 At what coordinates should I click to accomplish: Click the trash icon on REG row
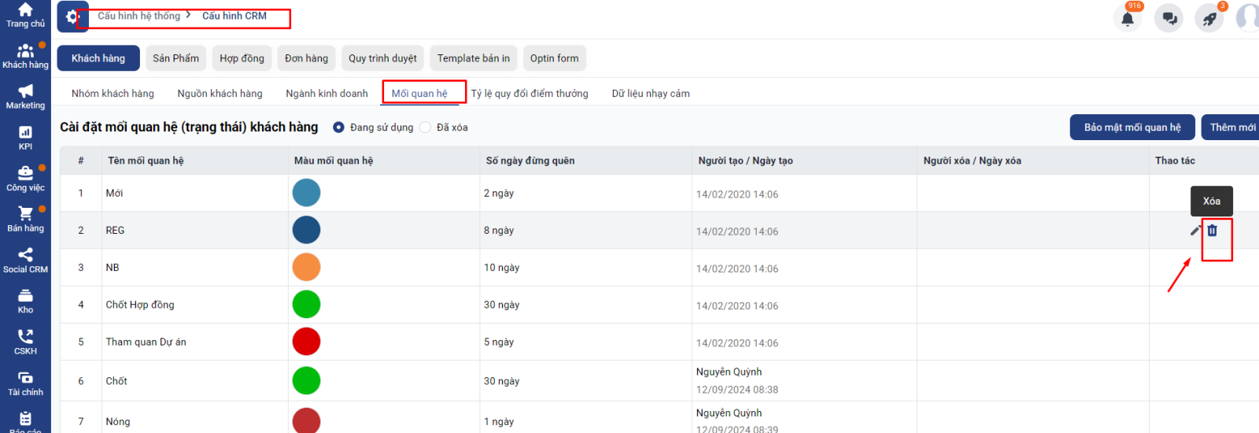(x=1213, y=231)
